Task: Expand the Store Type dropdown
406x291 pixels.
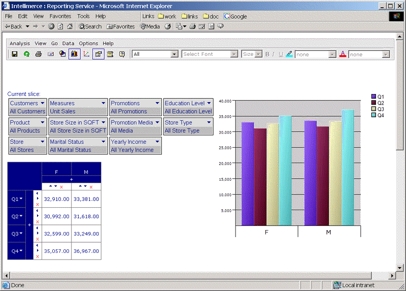Action: click(x=209, y=122)
